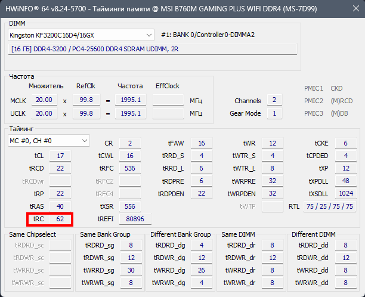Click the tXPDLL value 48
Screen dimensions: 365x297
click(x=346, y=181)
